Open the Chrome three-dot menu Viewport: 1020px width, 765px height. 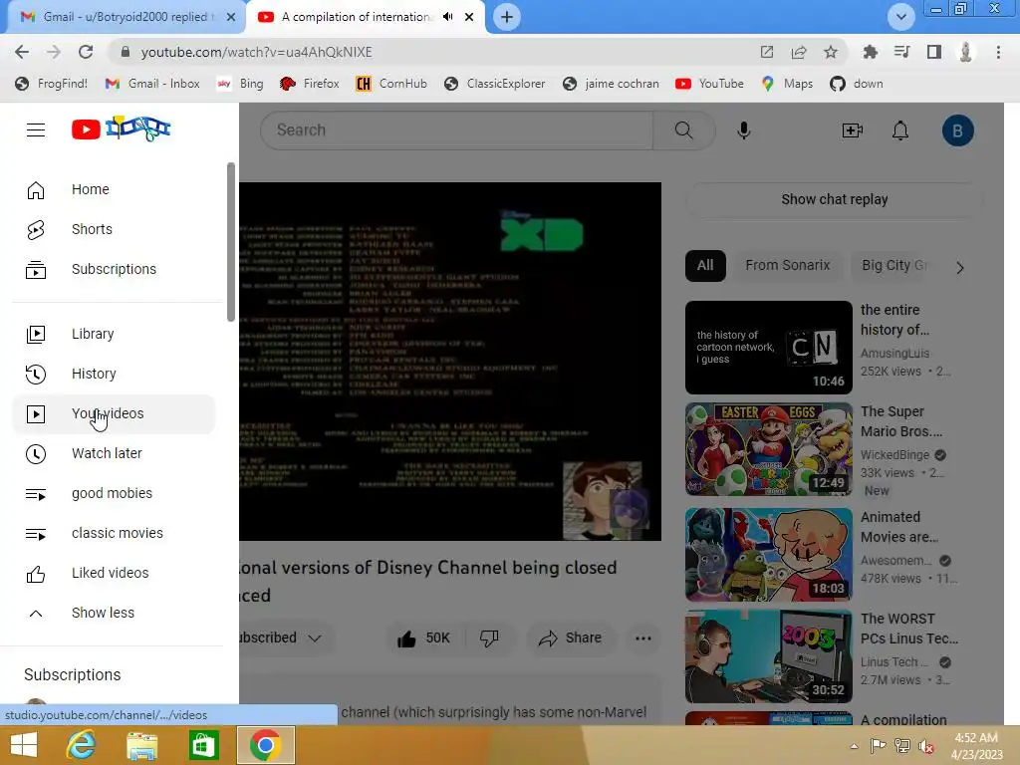coord(998,52)
